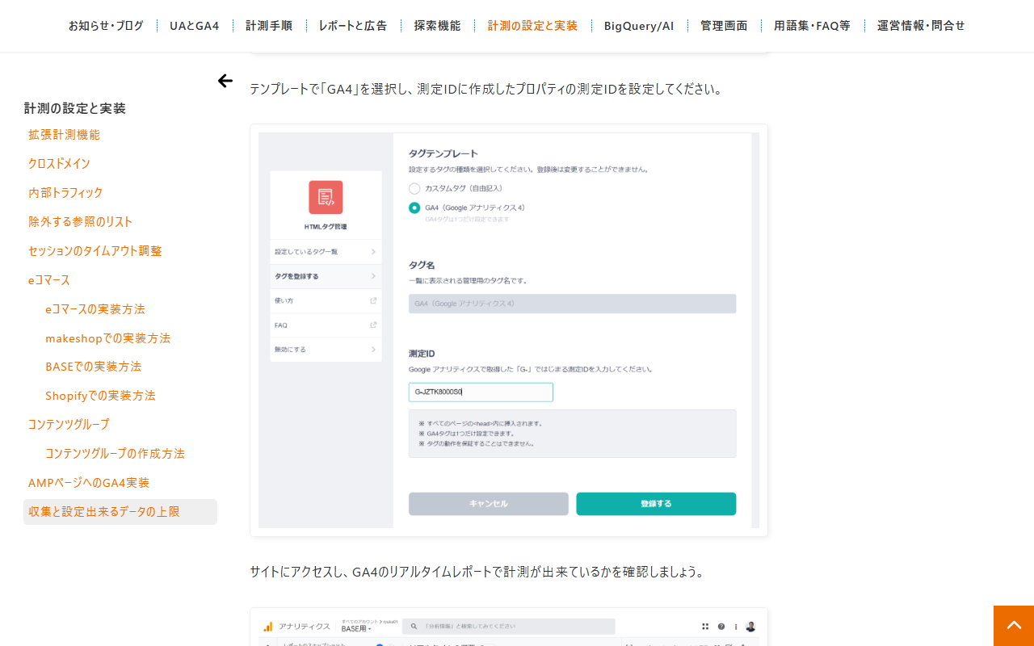The image size is (1034, 646).
Task: Open the realtime report screenshot at bottom
Action: [x=509, y=627]
